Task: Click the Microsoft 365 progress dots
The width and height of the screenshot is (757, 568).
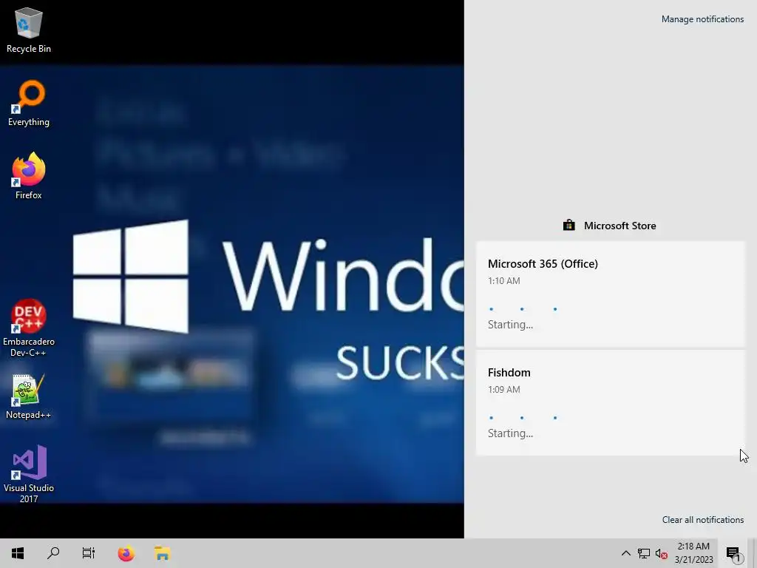Action: click(523, 308)
